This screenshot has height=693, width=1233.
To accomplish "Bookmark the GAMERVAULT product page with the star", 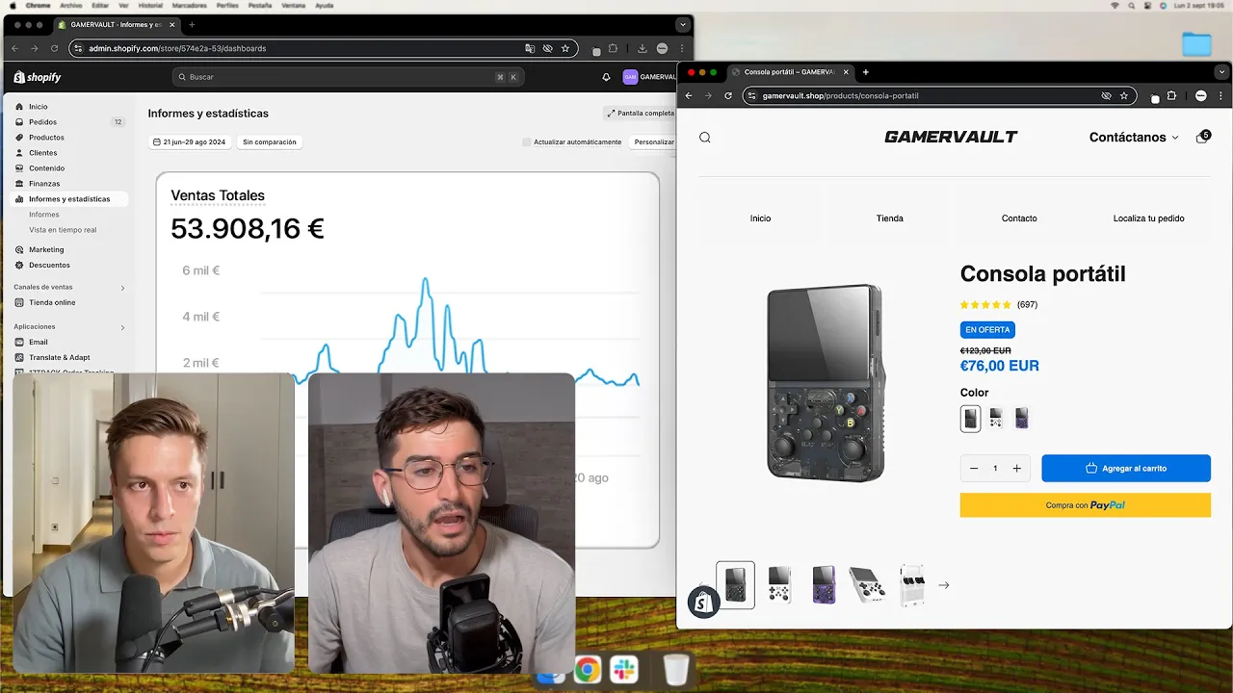I will tap(1123, 96).
